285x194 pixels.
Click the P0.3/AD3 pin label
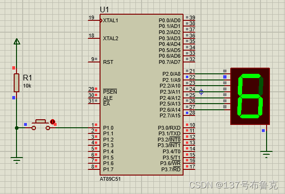169,38
